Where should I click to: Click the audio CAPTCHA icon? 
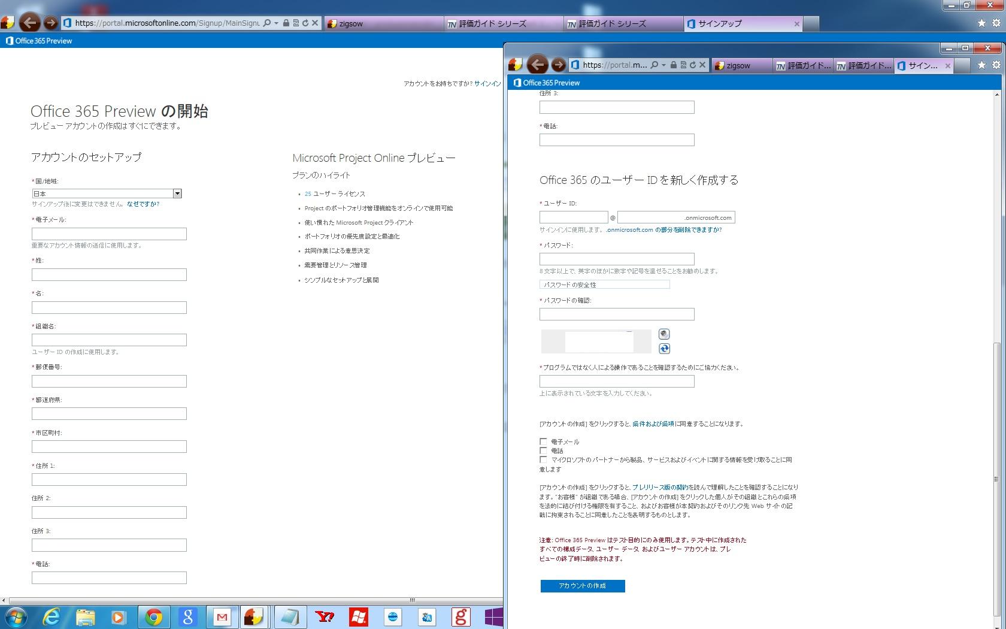point(664,334)
